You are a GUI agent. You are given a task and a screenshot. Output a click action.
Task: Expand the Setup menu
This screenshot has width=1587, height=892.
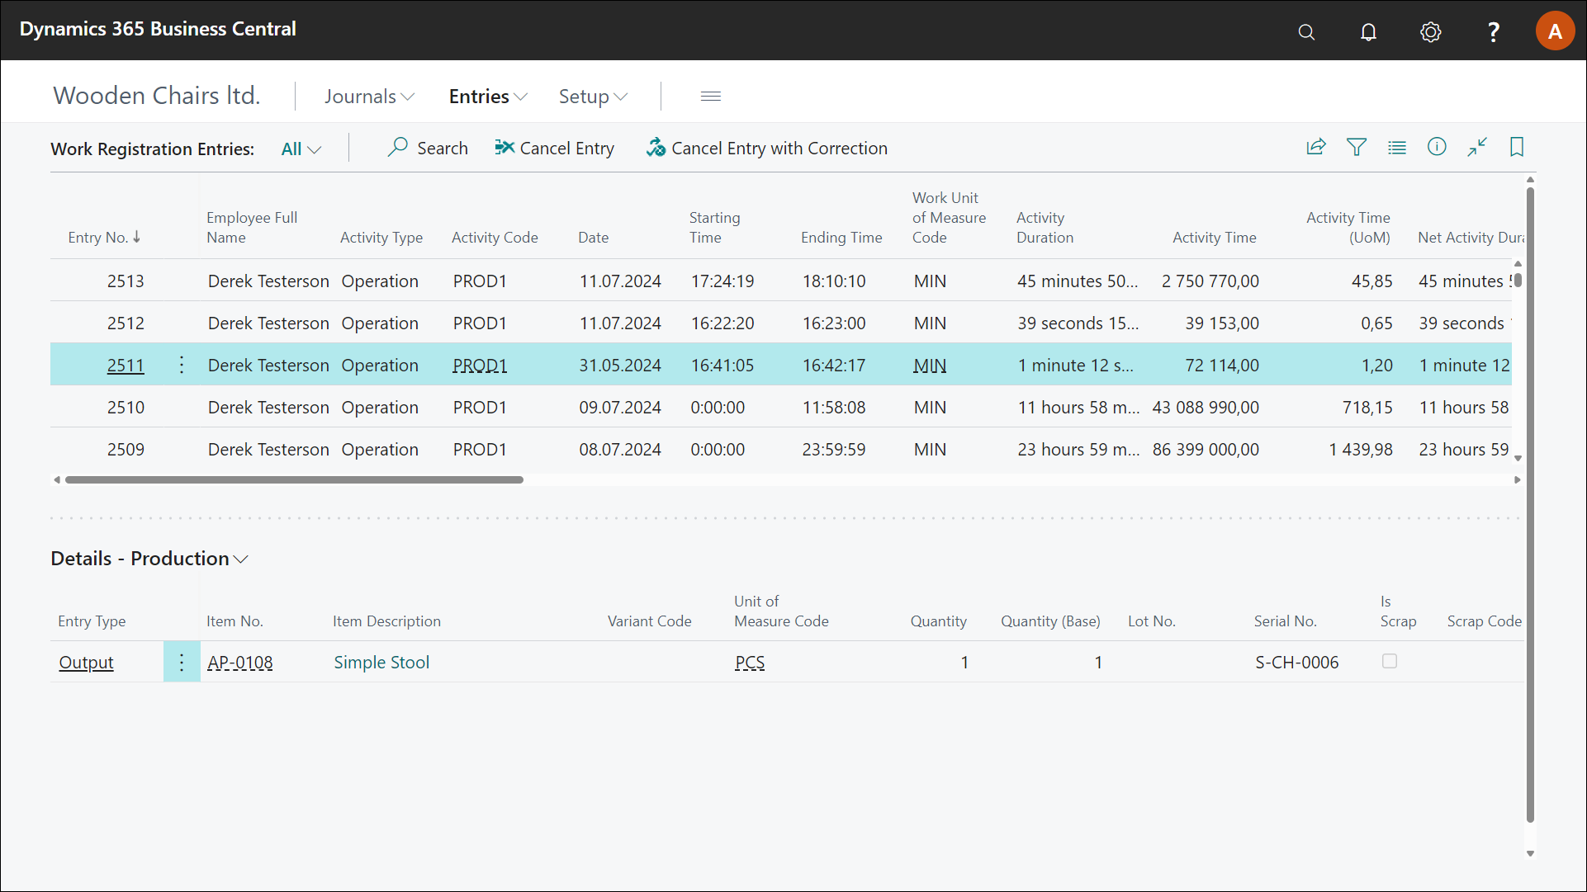coord(593,97)
